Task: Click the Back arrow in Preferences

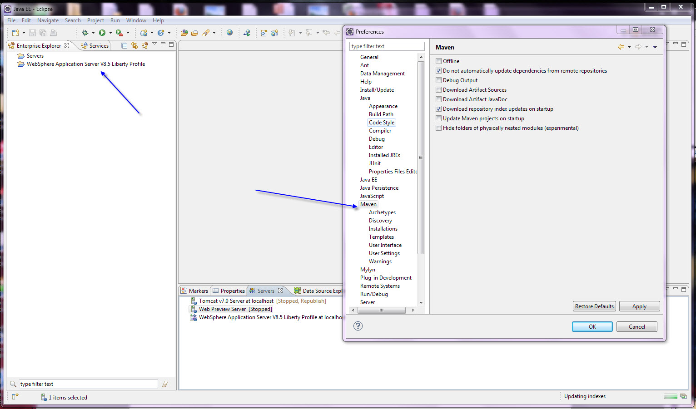Action: [621, 47]
